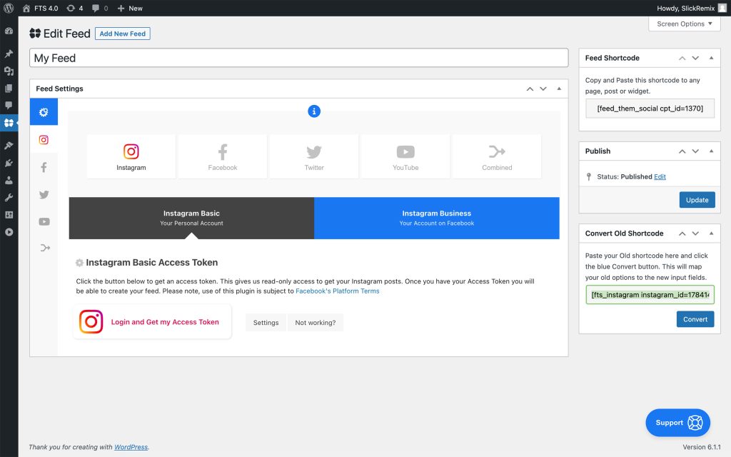Open the 4 pending updates
Viewport: 731px width, 457px height.
(x=74, y=8)
